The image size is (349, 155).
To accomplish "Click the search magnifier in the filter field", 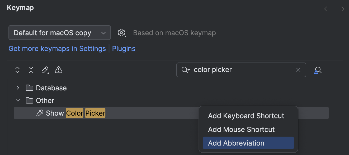I will coord(185,70).
